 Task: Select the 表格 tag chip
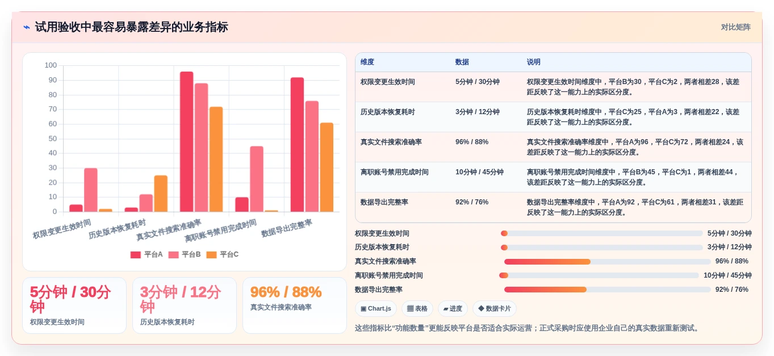[x=417, y=309]
